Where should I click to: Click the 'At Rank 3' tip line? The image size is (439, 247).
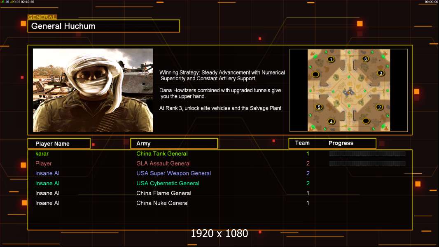(221, 108)
